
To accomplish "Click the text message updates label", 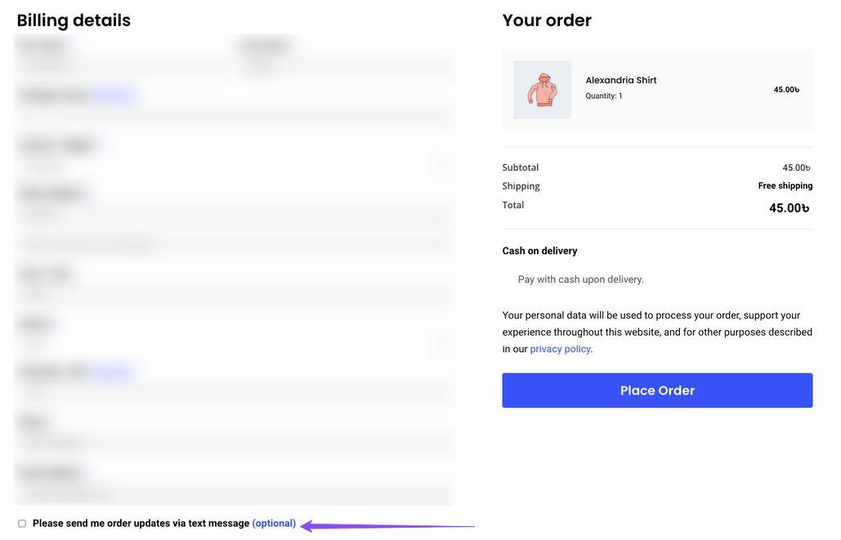I will coord(141,524).
